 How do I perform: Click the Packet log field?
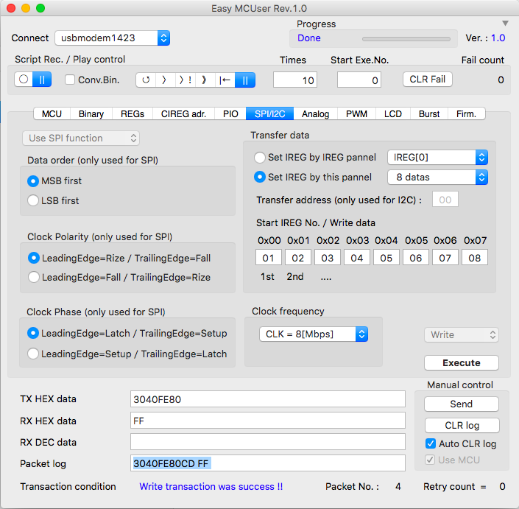pos(268,463)
